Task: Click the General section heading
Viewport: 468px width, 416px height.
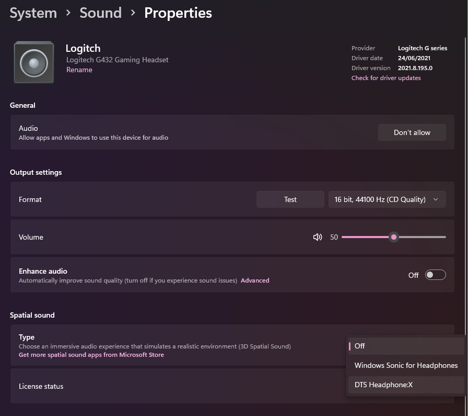Action: click(22, 105)
